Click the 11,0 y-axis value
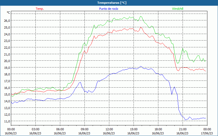Viewport: 218px width, 136px height. click(7, 121)
